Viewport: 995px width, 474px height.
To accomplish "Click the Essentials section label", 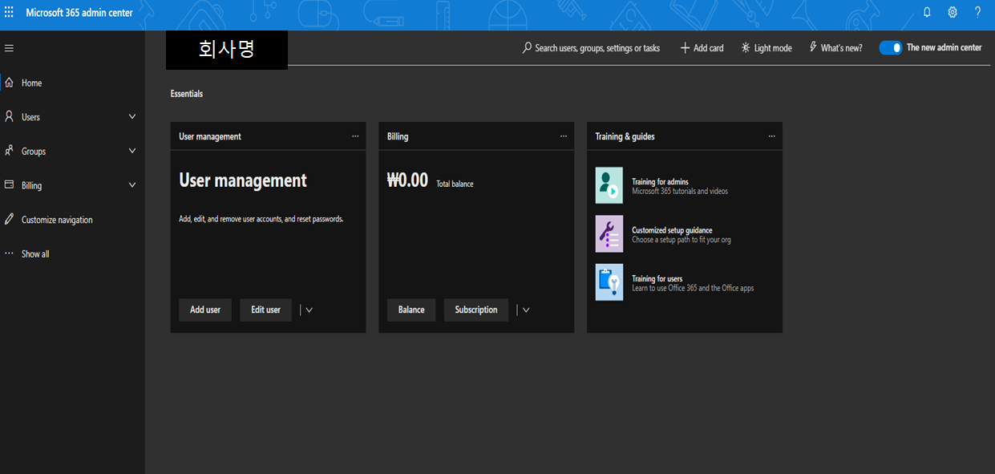I will click(187, 94).
